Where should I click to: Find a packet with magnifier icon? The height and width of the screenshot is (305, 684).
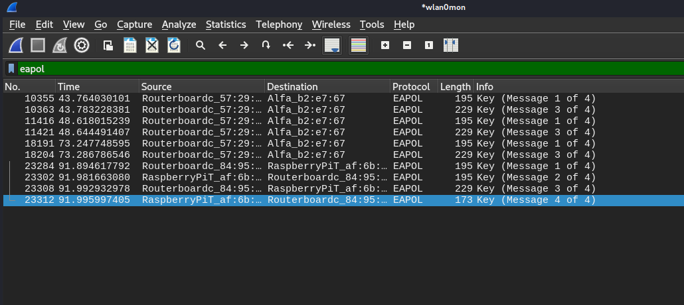201,45
